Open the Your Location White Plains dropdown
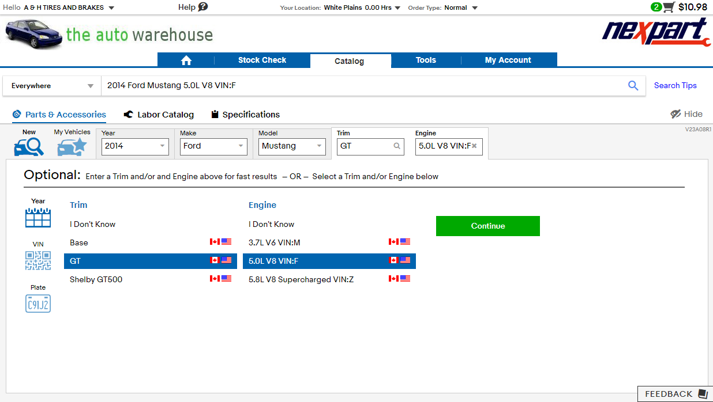The height and width of the screenshot is (402, 713). [397, 8]
